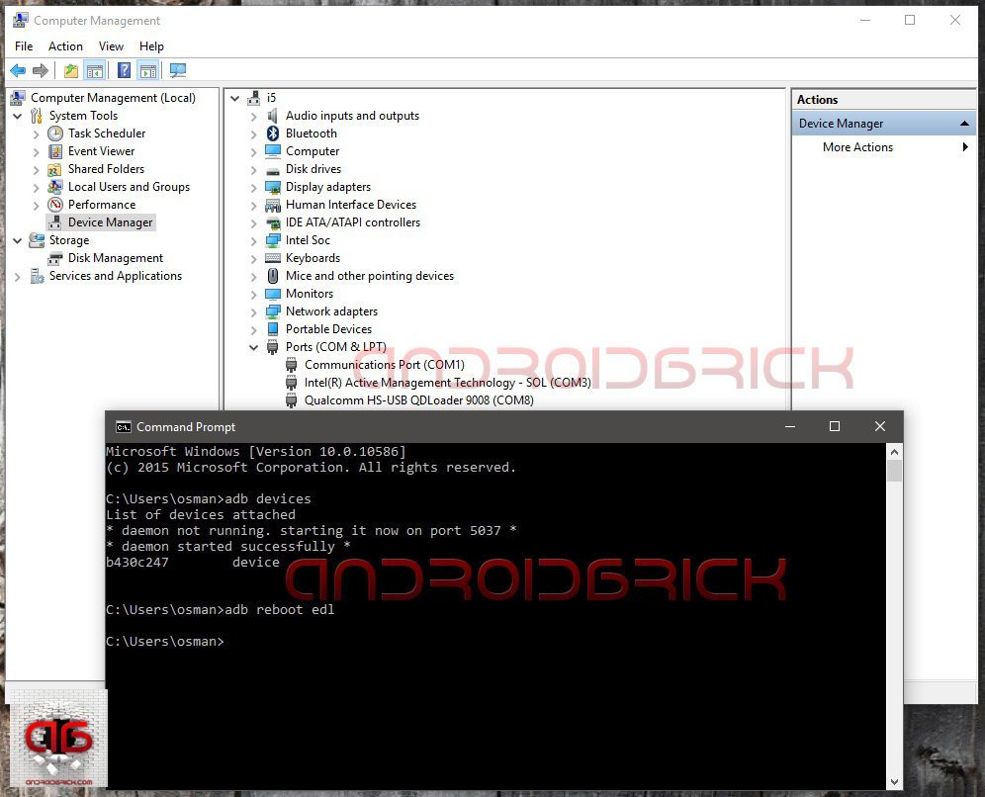The height and width of the screenshot is (797, 985).
Task: Click the scan for hardware changes icon
Action: pyautogui.click(x=178, y=70)
